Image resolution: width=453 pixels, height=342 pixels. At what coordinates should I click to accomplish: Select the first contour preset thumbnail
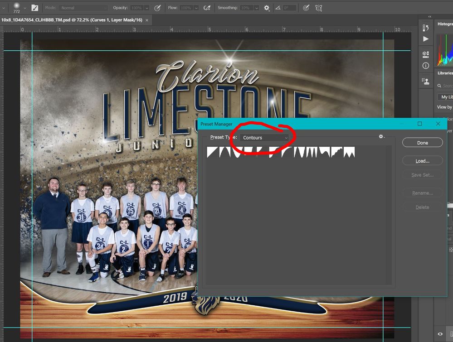(213, 152)
